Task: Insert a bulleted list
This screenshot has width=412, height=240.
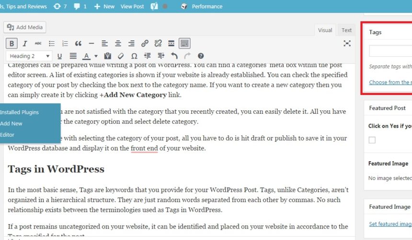Action: tap(52, 43)
